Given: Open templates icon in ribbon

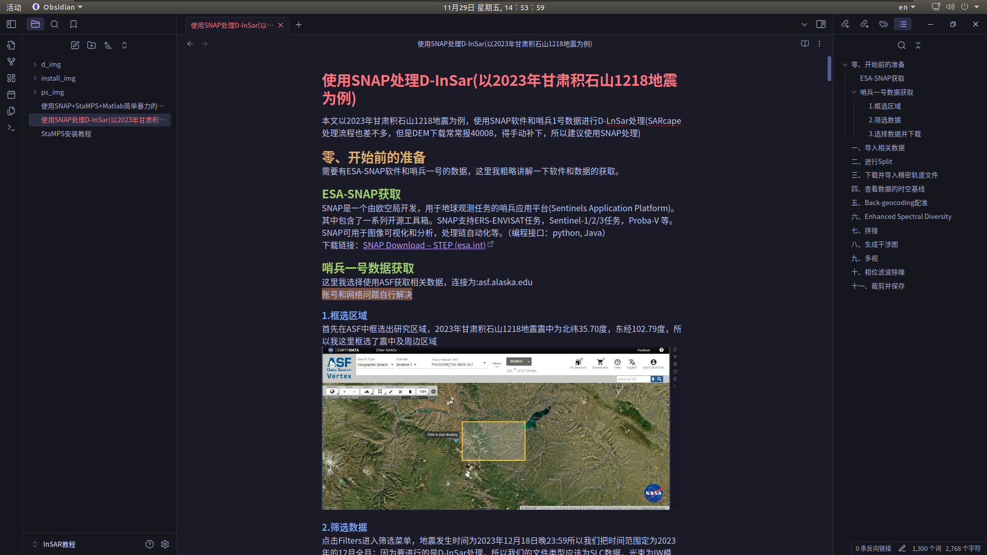Looking at the screenshot, I should pyautogui.click(x=11, y=111).
